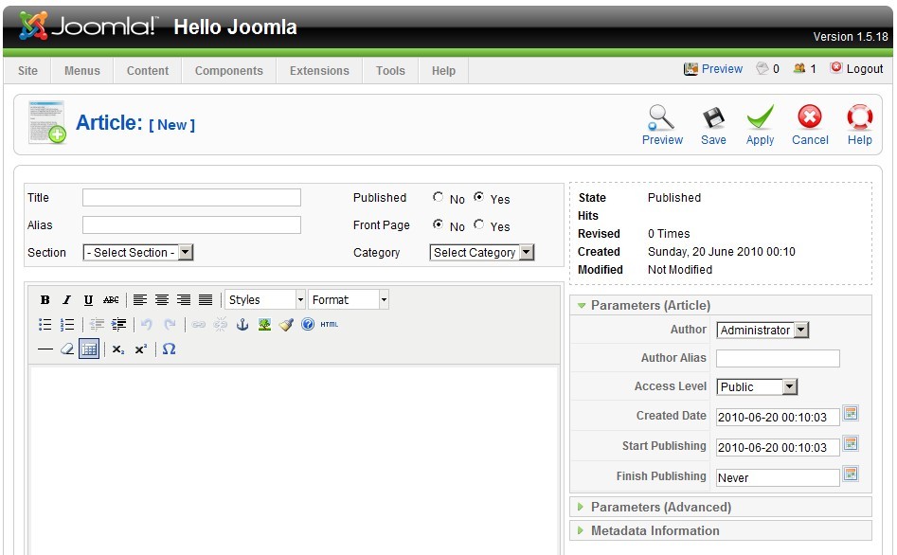The height and width of the screenshot is (555, 897).
Task: Outdent the current paragraph
Action: click(x=97, y=325)
